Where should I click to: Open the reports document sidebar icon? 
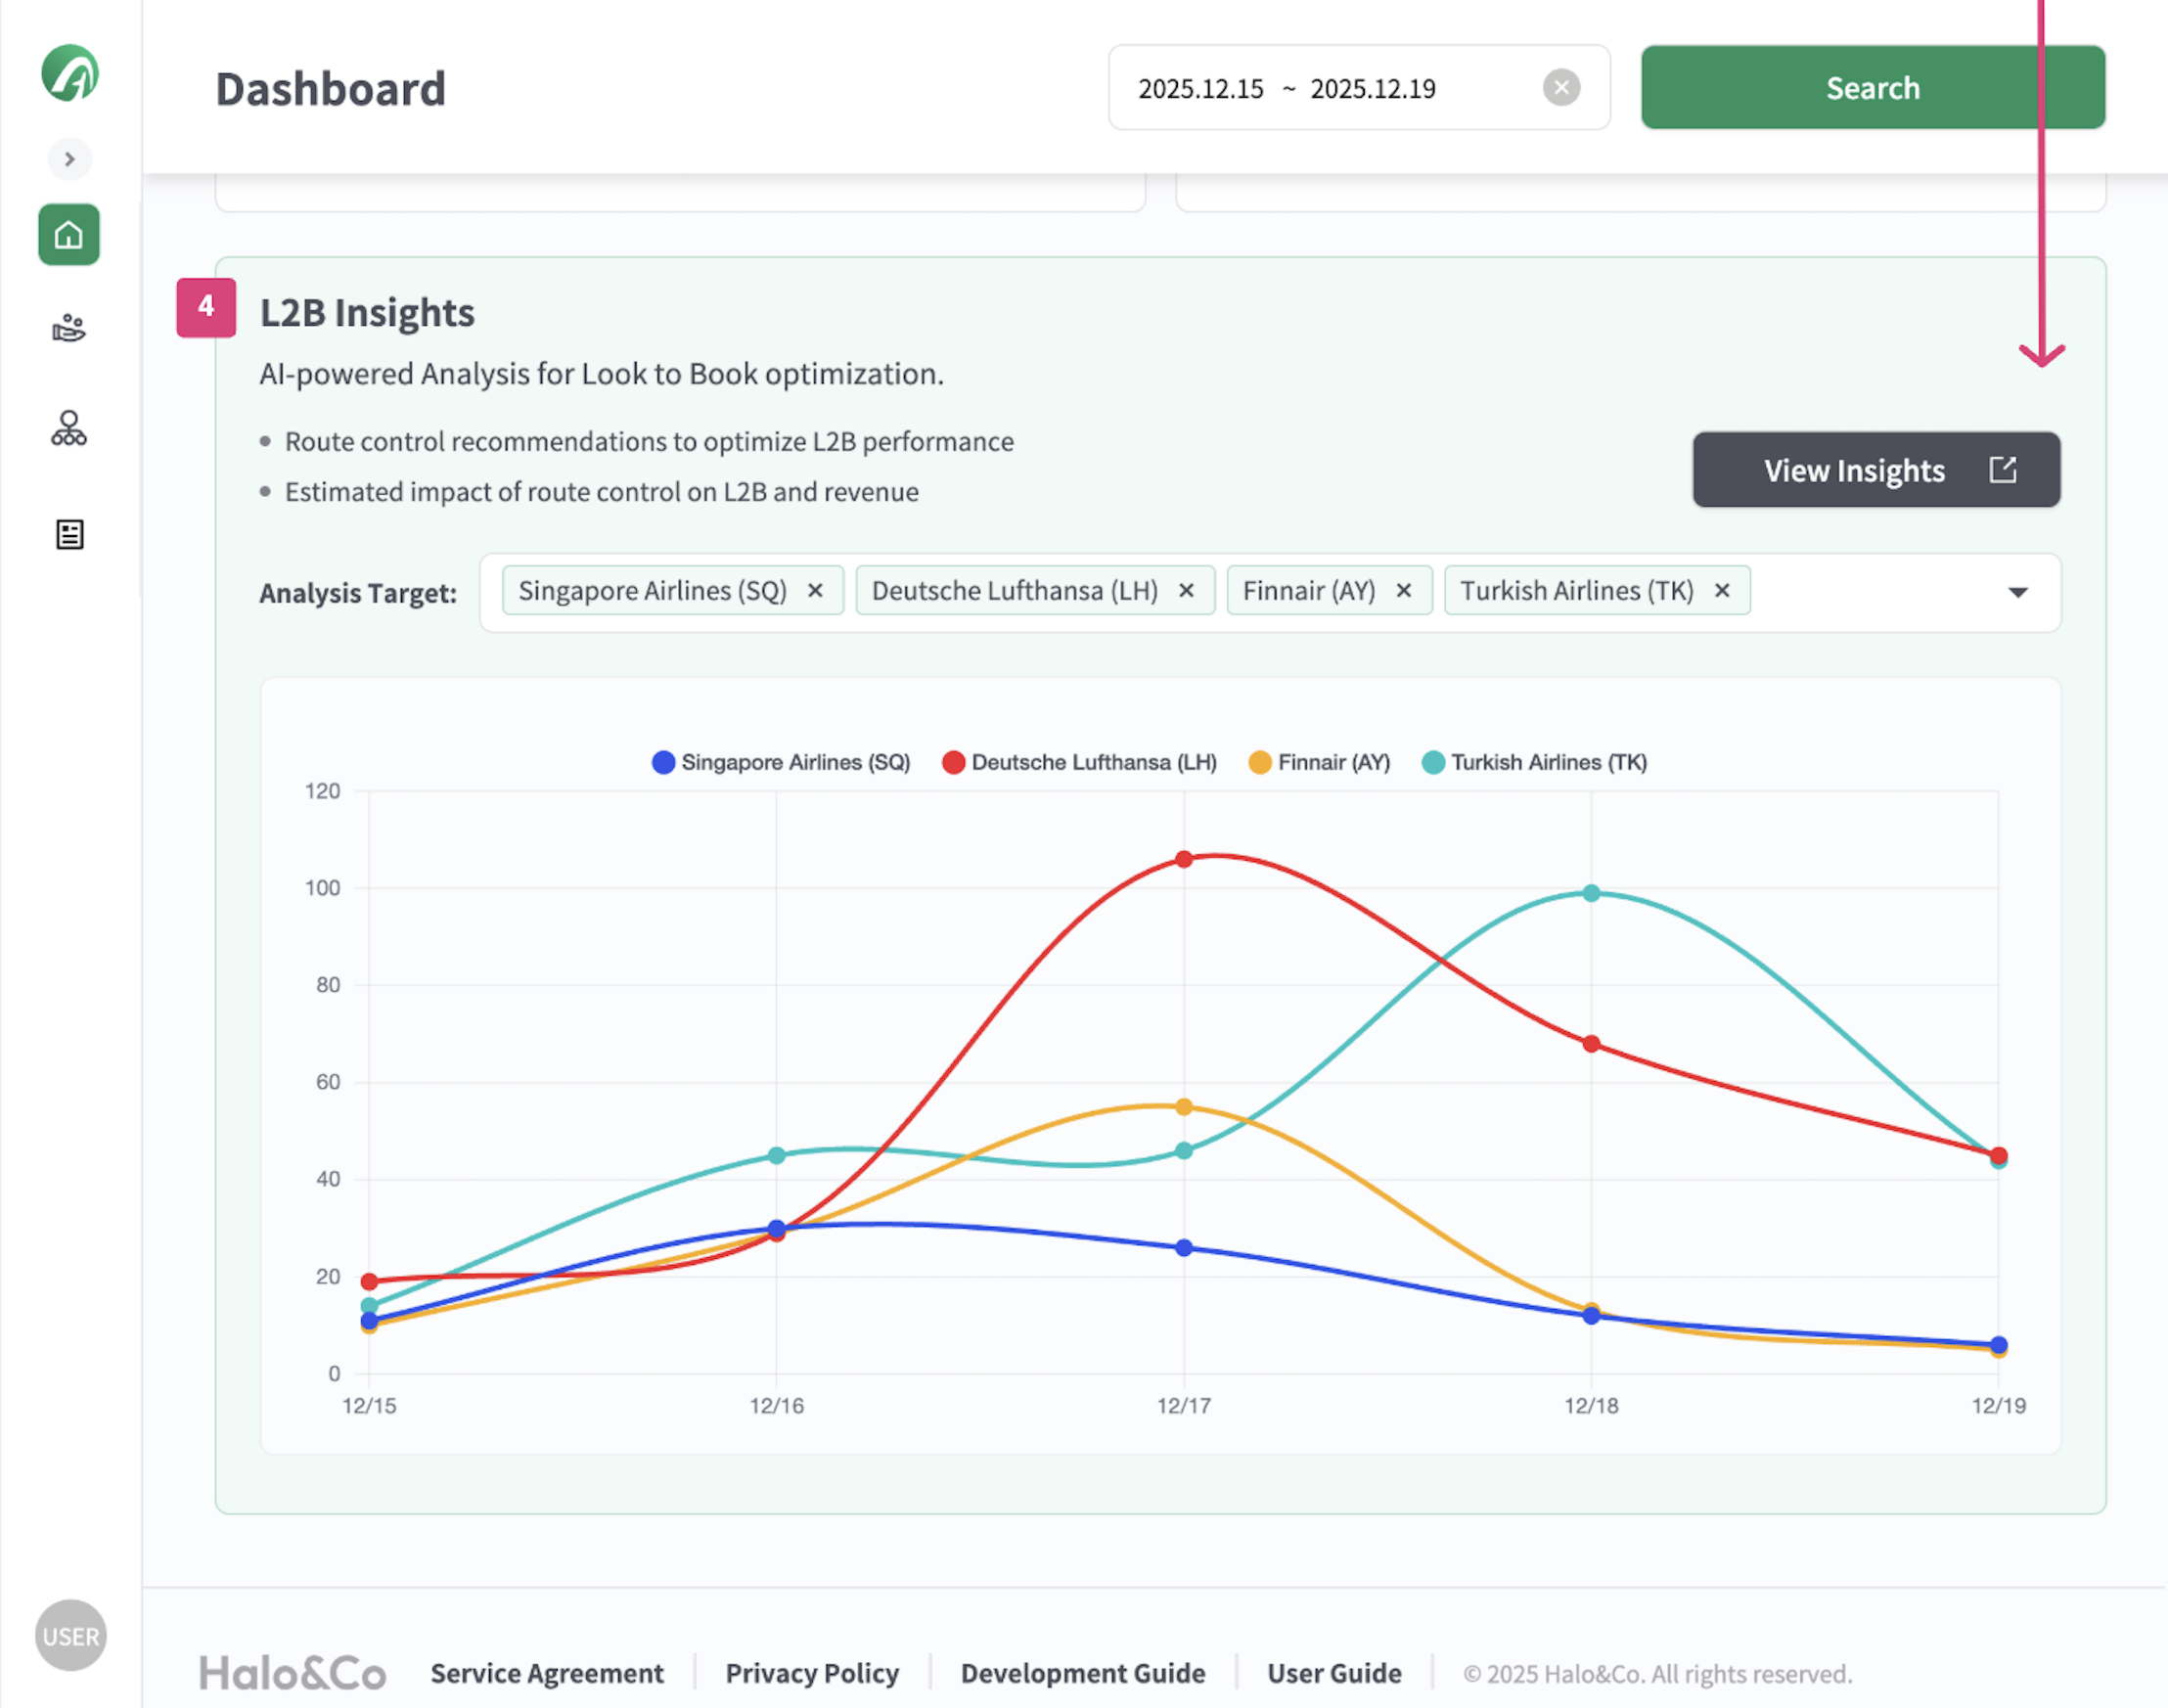[x=68, y=535]
